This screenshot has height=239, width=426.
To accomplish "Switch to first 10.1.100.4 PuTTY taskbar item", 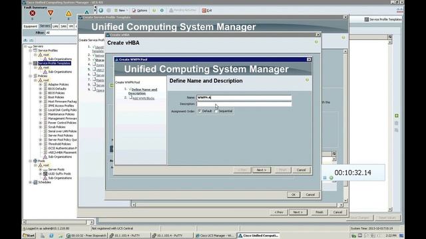I will pos(130,236).
